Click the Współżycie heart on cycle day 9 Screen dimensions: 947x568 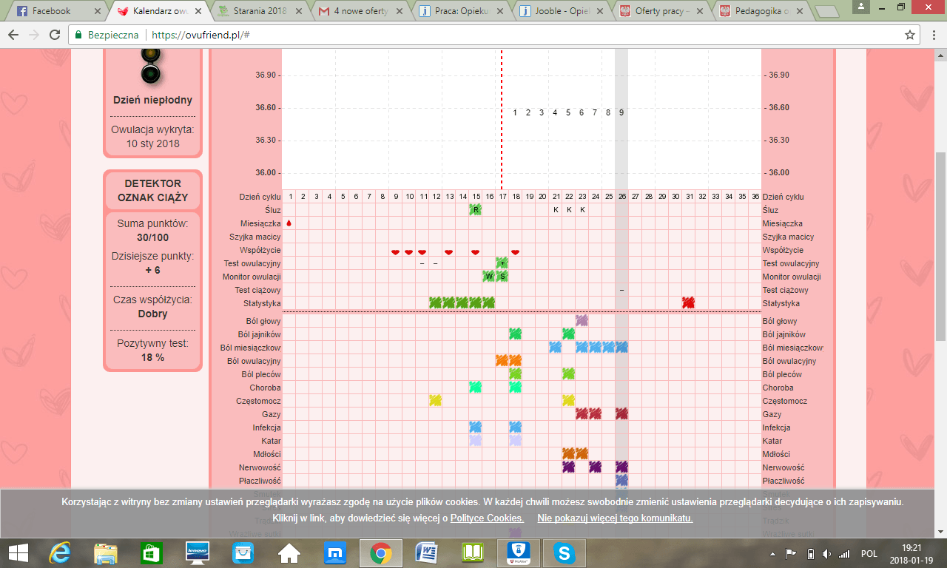click(x=395, y=251)
